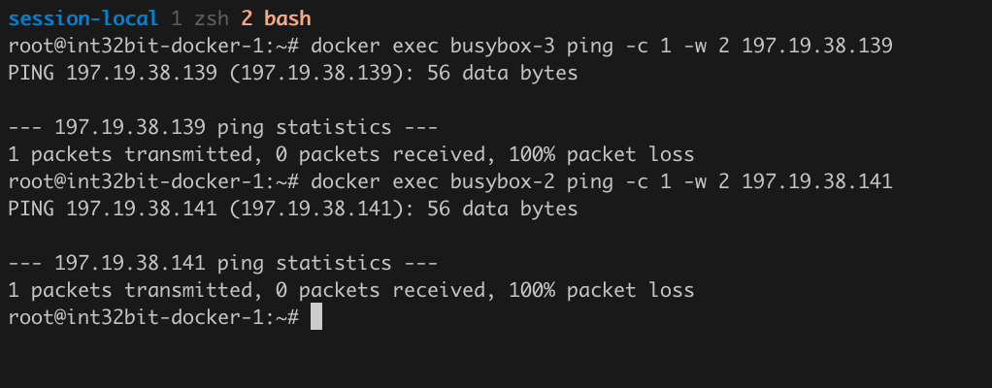Viewport: 992px width, 388px height.
Task: Switch to the 1 zsh window tab
Action: coord(200,19)
